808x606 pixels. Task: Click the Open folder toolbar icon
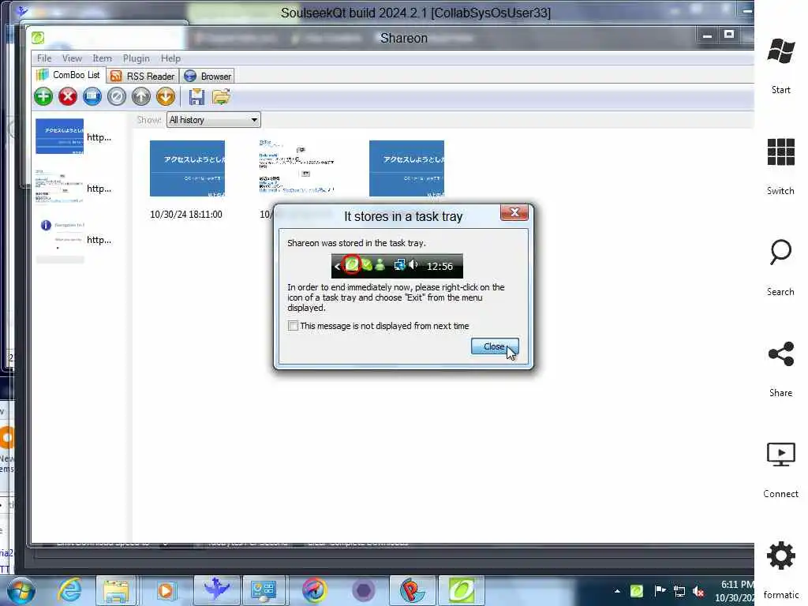coord(221,96)
